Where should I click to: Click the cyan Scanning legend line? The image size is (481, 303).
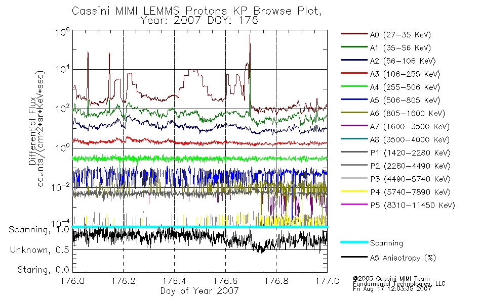click(x=354, y=242)
